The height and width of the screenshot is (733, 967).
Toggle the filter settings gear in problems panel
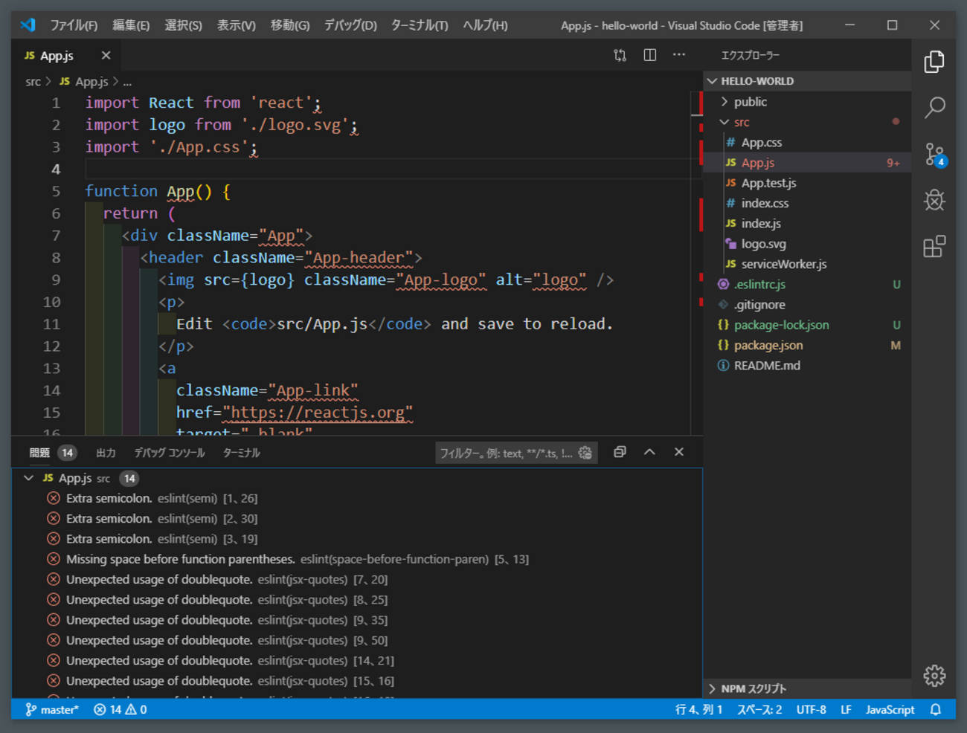tap(585, 453)
